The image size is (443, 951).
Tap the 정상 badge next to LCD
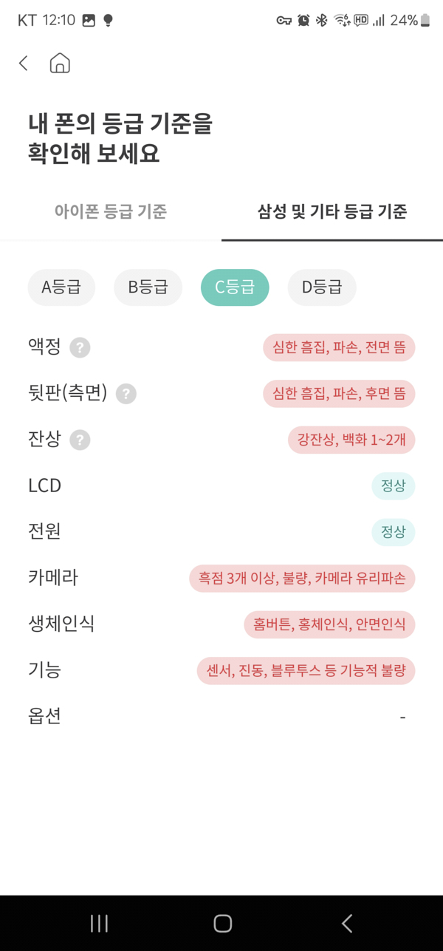click(x=393, y=486)
